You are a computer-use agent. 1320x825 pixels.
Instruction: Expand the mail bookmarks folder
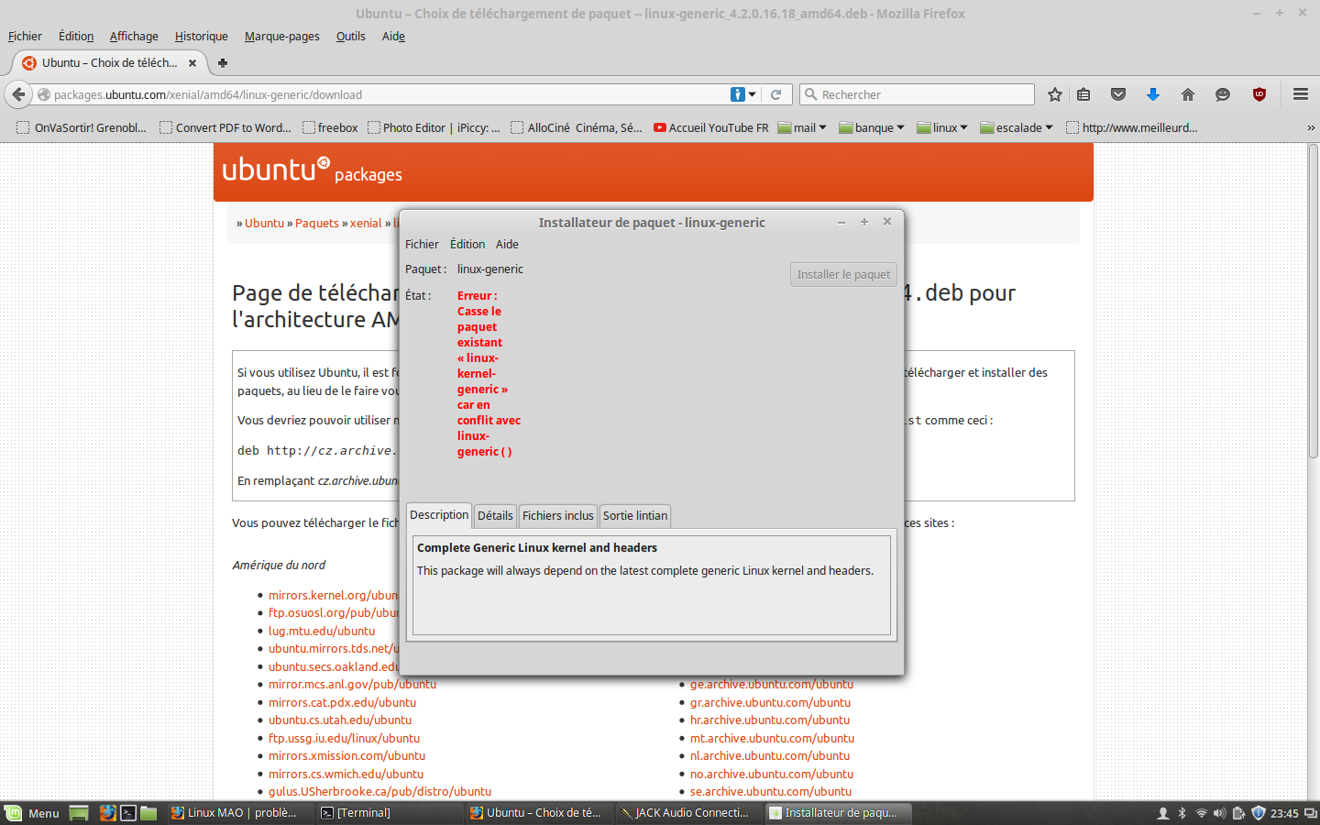[802, 127]
